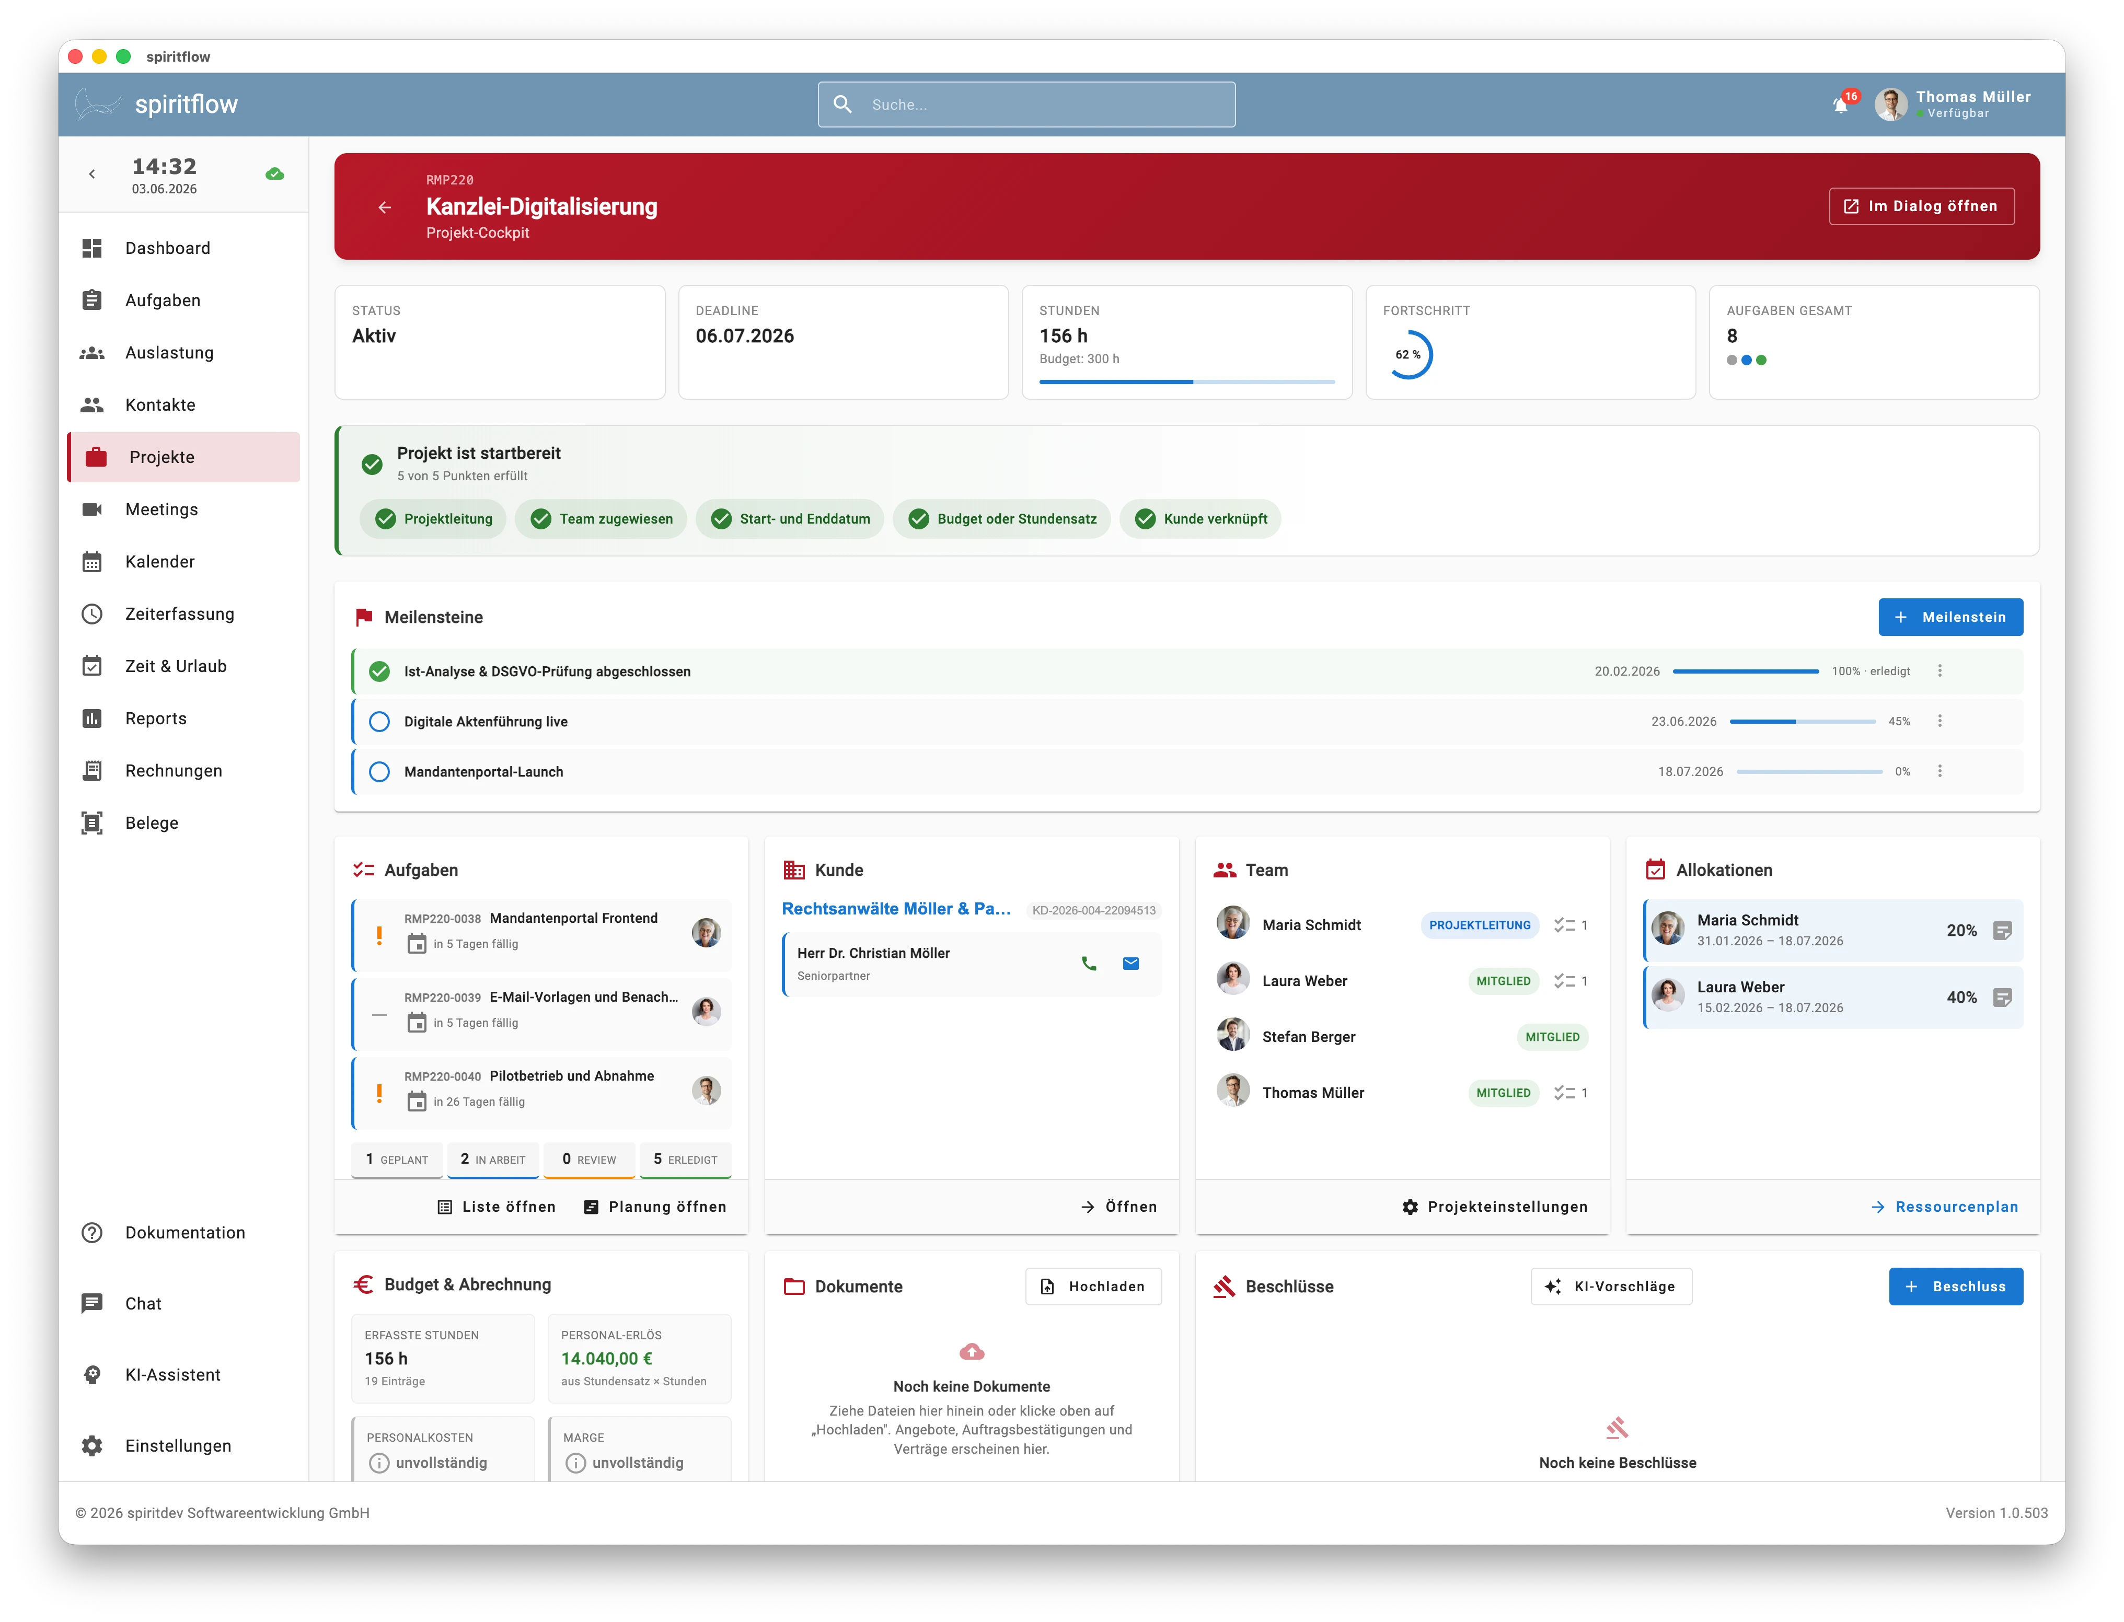Click the Einstellungen gear icon
Image resolution: width=2124 pixels, height=1622 pixels.
coord(91,1445)
